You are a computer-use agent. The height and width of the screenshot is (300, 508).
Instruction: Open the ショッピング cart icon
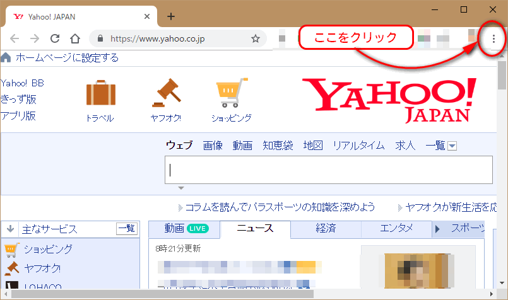231,94
